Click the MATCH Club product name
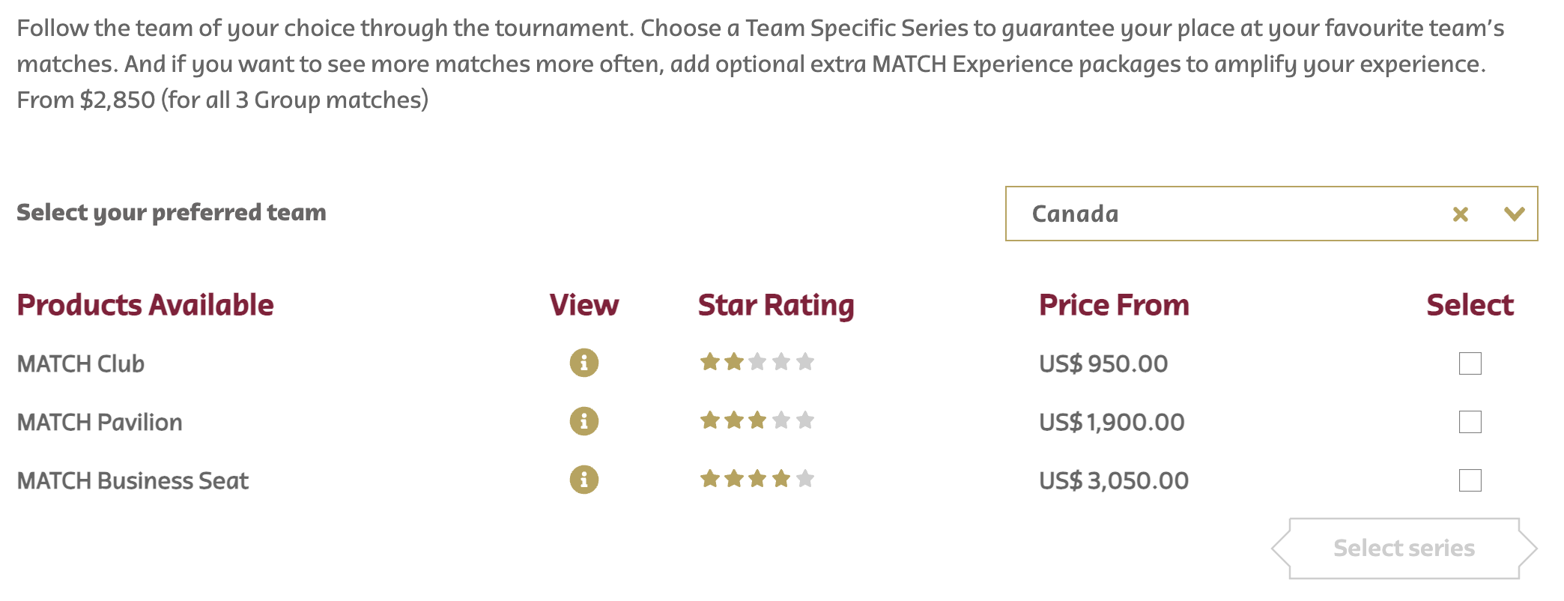The height and width of the screenshot is (601, 1564). click(81, 364)
